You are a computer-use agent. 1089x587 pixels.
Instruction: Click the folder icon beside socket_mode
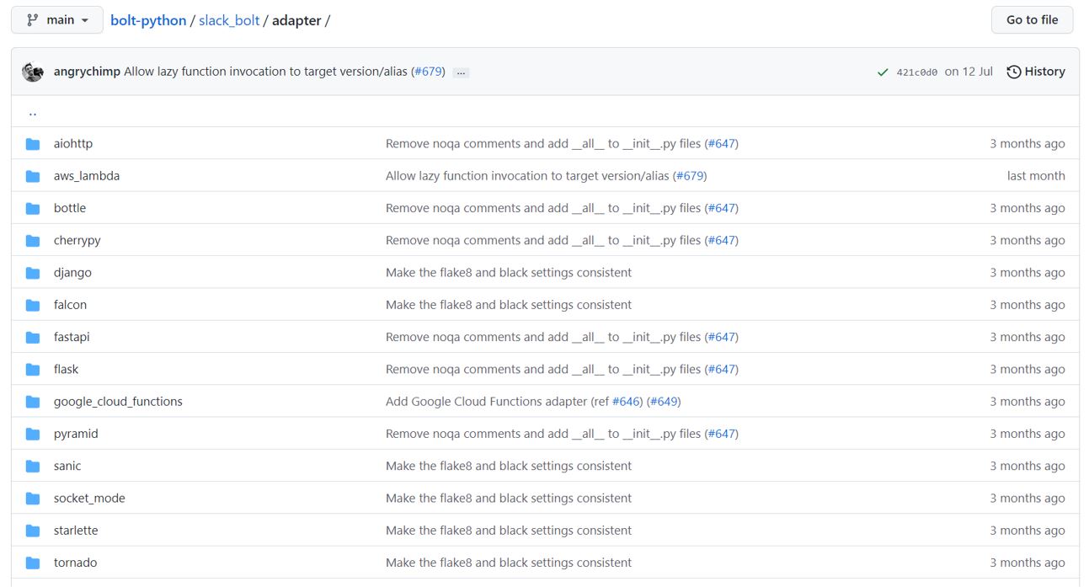[x=33, y=499]
